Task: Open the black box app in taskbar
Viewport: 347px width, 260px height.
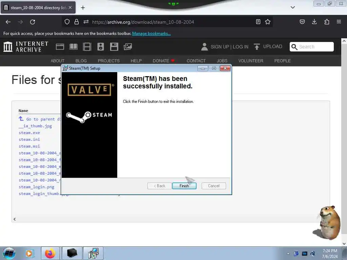Action: pos(72,253)
